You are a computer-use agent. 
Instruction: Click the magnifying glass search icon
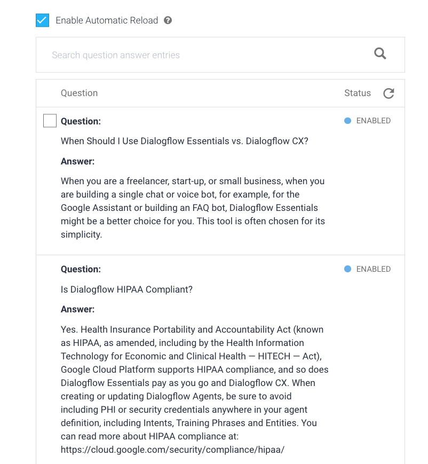380,53
